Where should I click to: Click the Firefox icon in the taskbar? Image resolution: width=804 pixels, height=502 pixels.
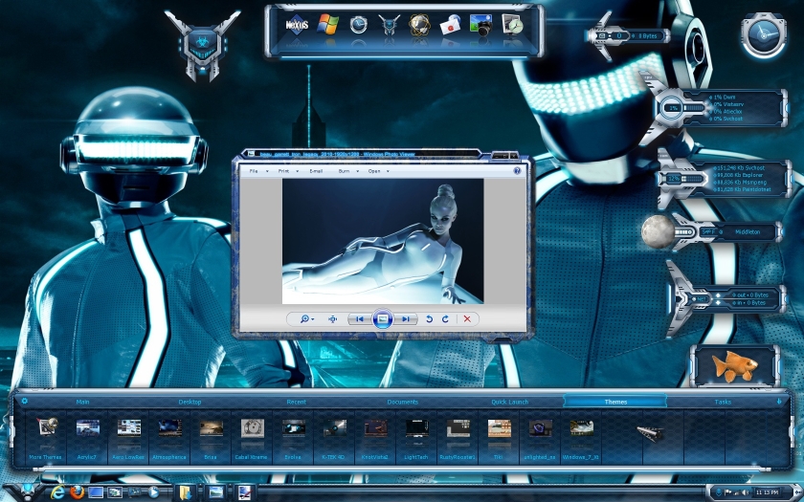click(76, 492)
